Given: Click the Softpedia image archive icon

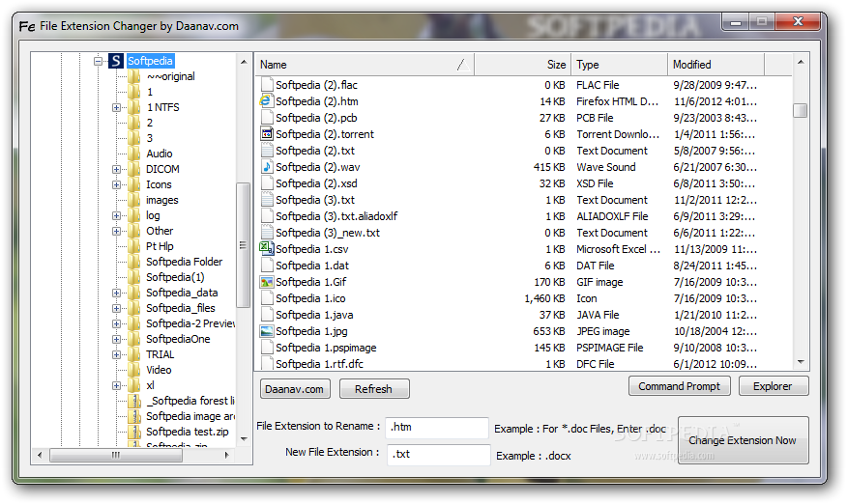Looking at the screenshot, I should pyautogui.click(x=134, y=416).
